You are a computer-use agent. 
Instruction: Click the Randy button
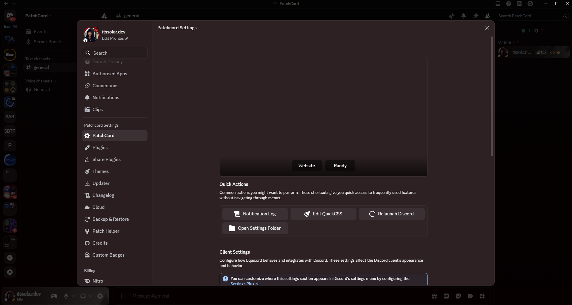(x=340, y=166)
